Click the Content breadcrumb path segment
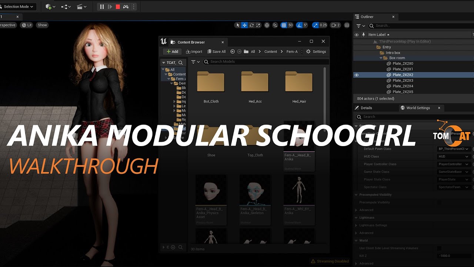This screenshot has width=474, height=267. tap(271, 52)
